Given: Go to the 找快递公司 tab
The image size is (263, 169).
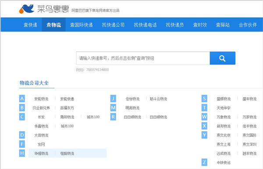Looking at the screenshot, I should tap(114, 25).
